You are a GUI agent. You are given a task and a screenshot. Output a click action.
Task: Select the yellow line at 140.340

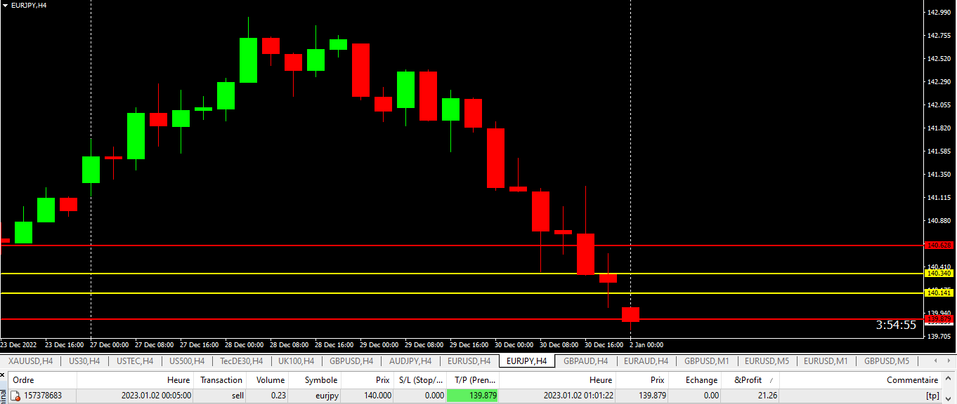click(461, 274)
